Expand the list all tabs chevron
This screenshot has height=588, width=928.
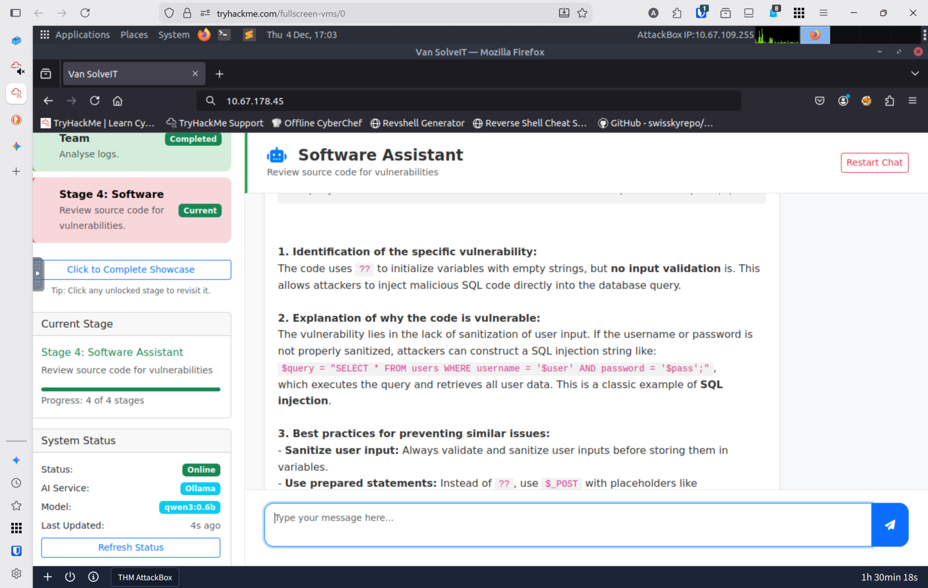tap(915, 73)
